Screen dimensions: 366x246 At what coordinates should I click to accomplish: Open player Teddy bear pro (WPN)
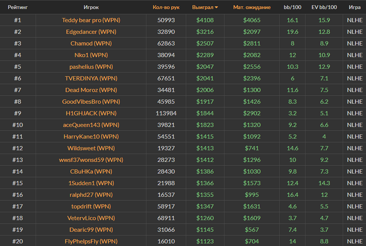pyautogui.click(x=91, y=20)
